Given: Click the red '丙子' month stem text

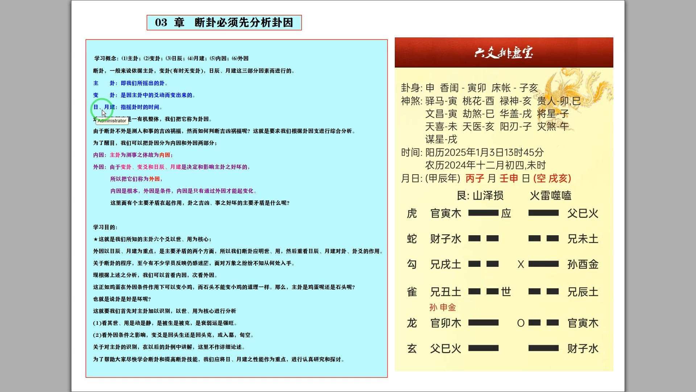Looking at the screenshot, I should click(x=475, y=179).
